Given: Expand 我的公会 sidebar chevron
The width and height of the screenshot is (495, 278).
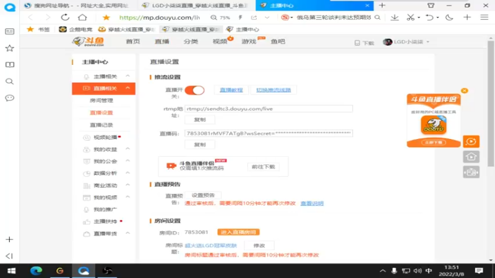Looking at the screenshot, I should (x=128, y=161).
